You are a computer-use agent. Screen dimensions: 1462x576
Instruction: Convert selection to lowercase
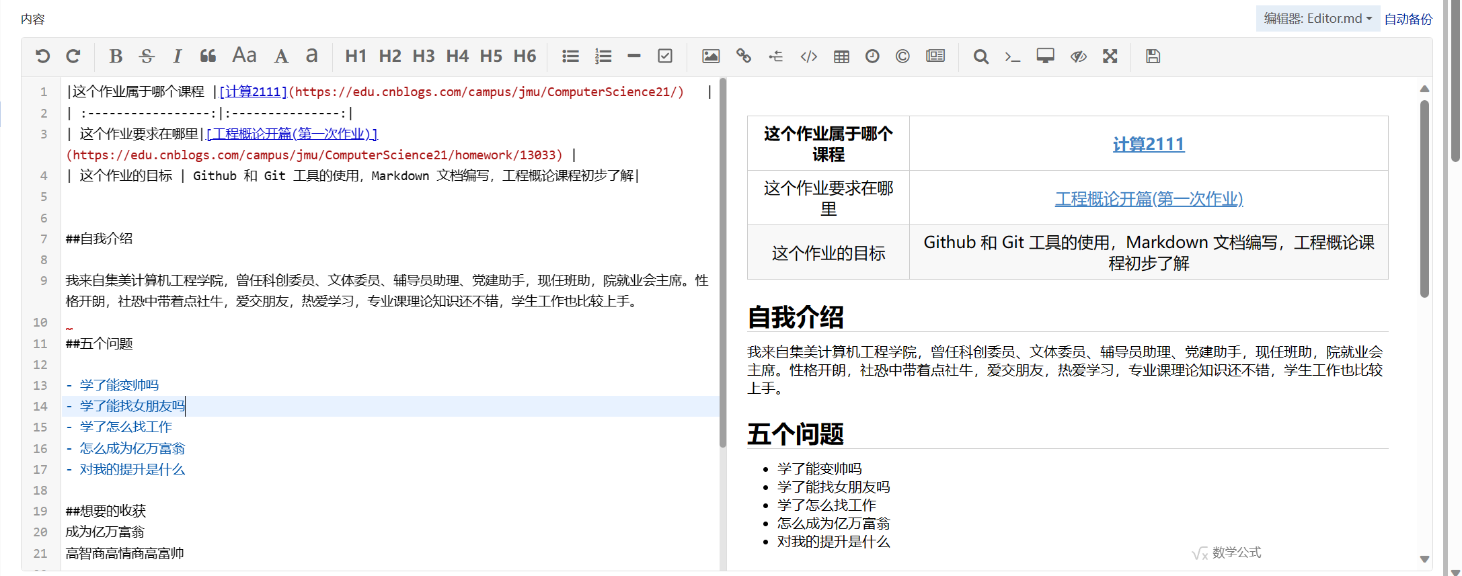(311, 56)
